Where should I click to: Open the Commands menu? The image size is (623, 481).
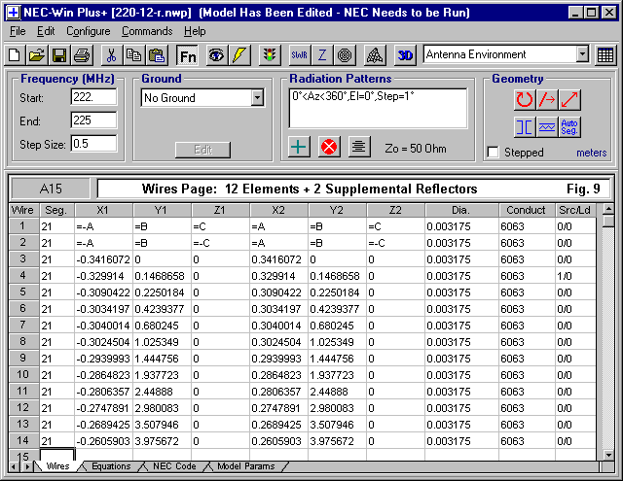[147, 31]
